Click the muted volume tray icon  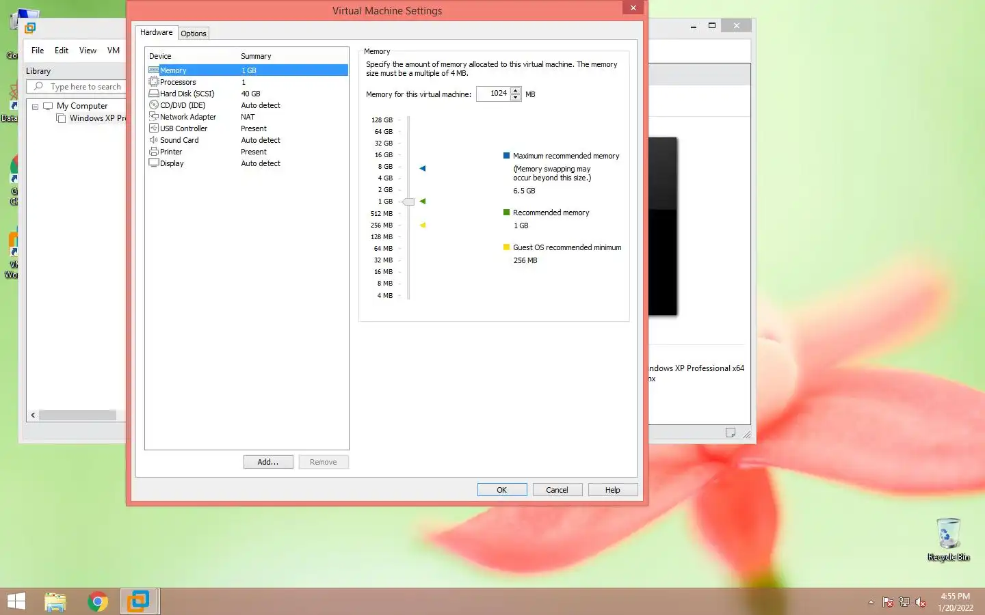click(921, 602)
